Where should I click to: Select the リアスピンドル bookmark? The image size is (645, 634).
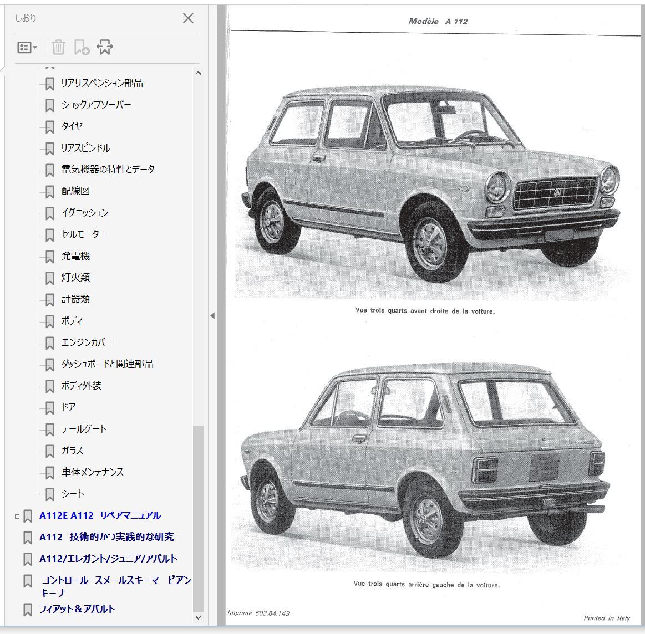point(85,148)
